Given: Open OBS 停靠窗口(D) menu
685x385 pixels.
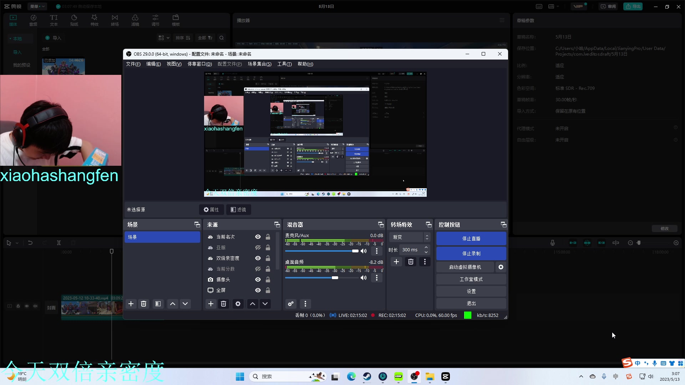Looking at the screenshot, I should (200, 64).
